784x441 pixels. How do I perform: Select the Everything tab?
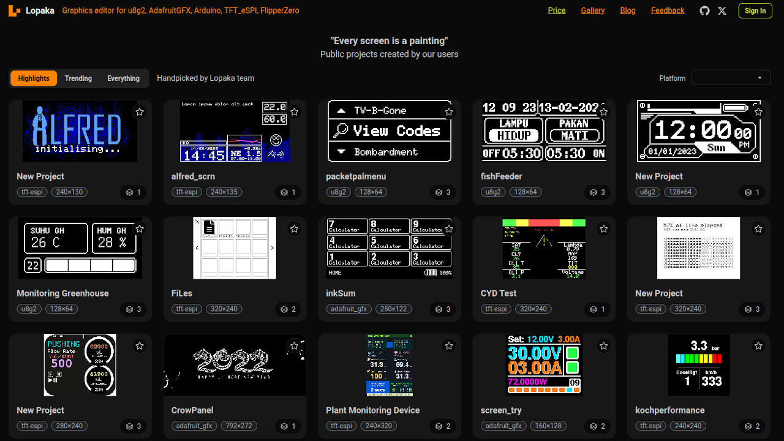coord(123,78)
